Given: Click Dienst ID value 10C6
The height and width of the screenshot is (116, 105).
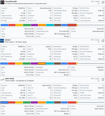Looking at the screenshot, I should 50,49.
